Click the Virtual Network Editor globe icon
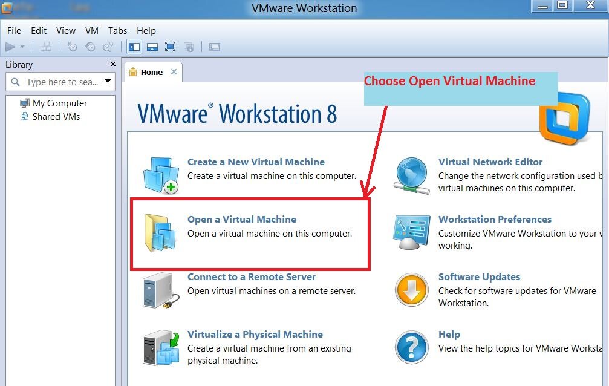609x386 pixels. pyautogui.click(x=412, y=175)
